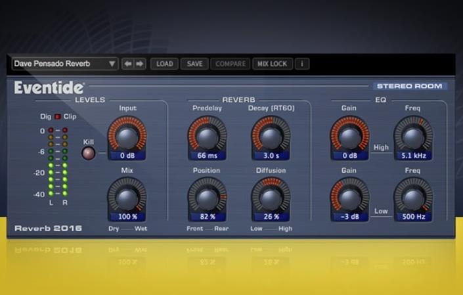Click the Diffusion knob

271,198
